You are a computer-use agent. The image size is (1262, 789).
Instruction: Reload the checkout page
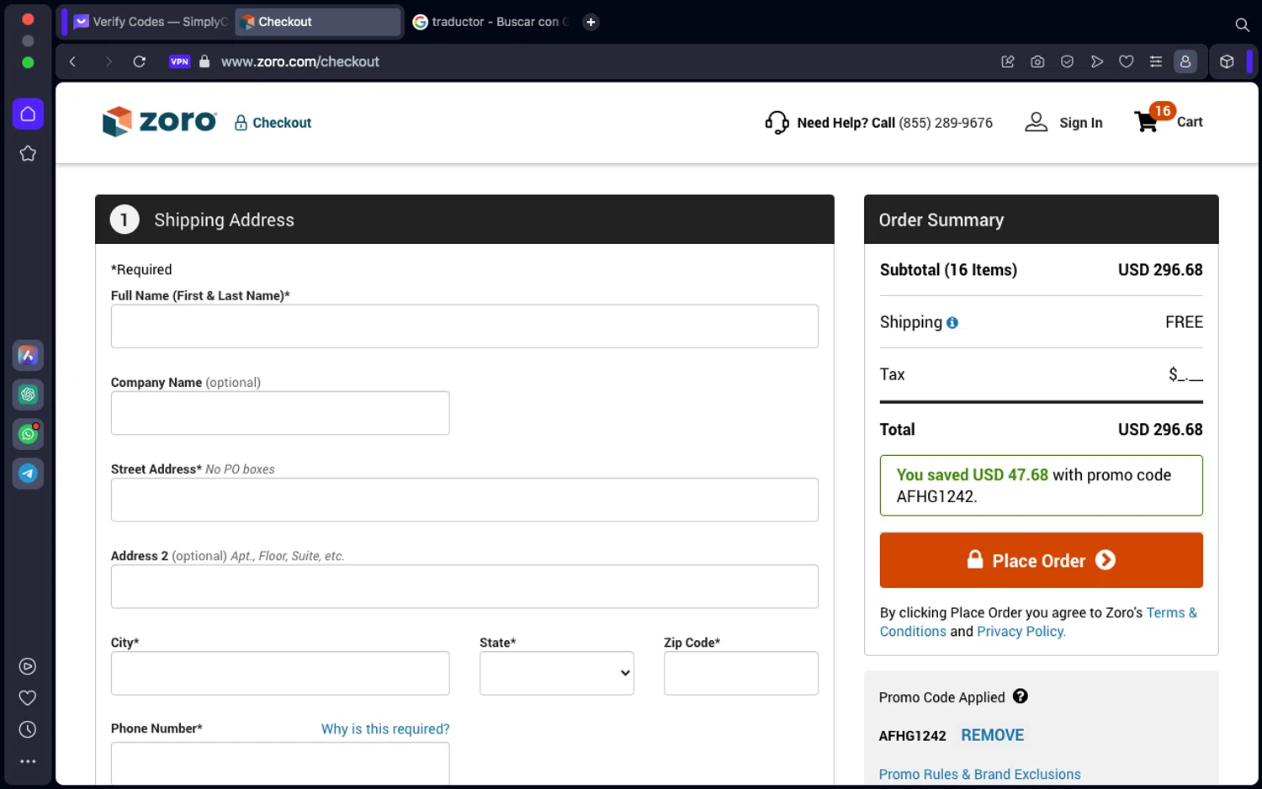point(140,61)
